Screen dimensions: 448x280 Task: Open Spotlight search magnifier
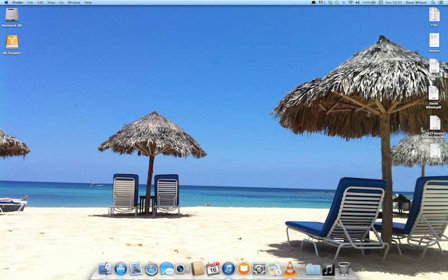433,2
